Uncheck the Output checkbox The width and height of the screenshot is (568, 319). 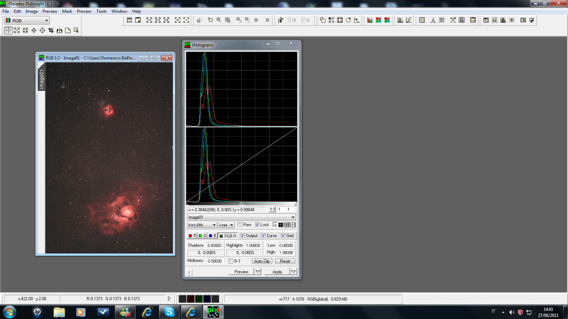[243, 235]
